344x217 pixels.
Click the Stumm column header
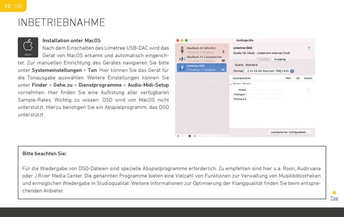tap(308, 78)
